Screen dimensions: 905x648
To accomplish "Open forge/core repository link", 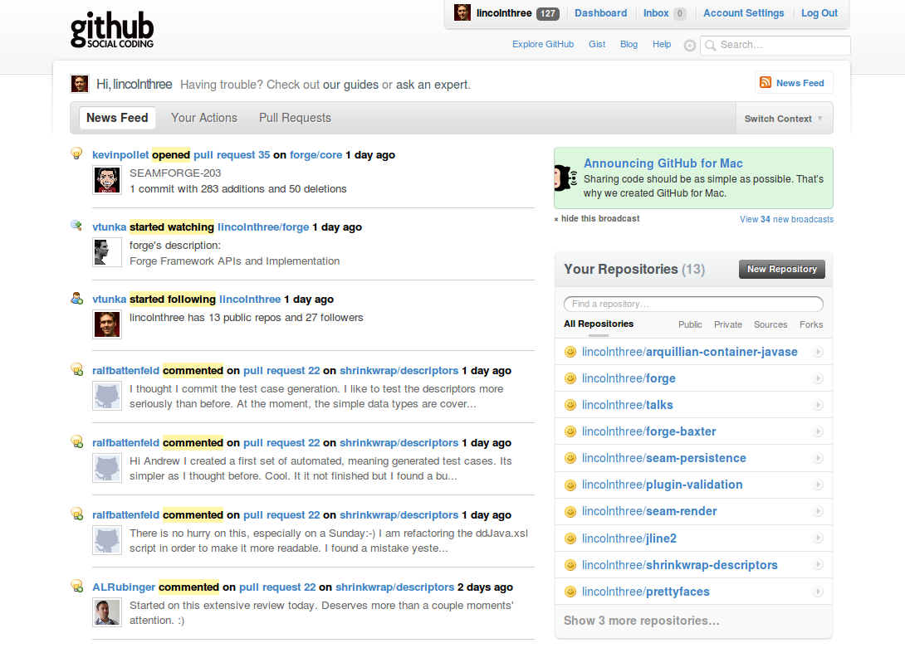I will click(316, 154).
